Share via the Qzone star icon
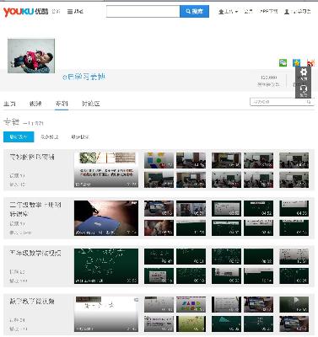 pos(296,62)
